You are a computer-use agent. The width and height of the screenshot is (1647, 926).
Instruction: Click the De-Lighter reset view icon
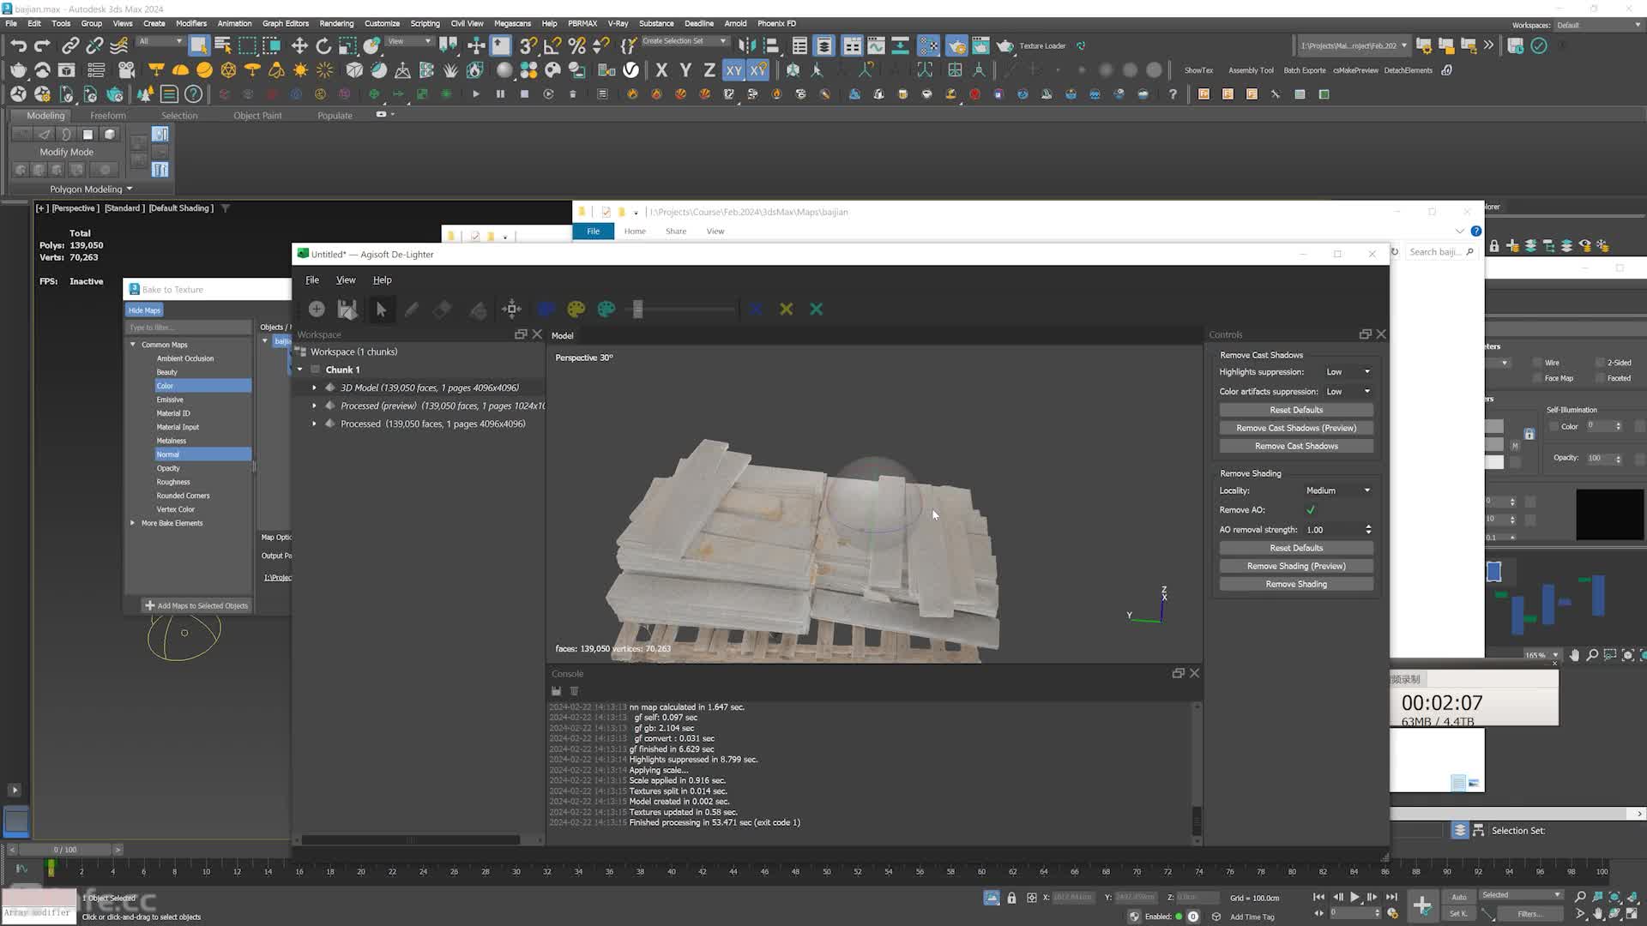point(512,309)
